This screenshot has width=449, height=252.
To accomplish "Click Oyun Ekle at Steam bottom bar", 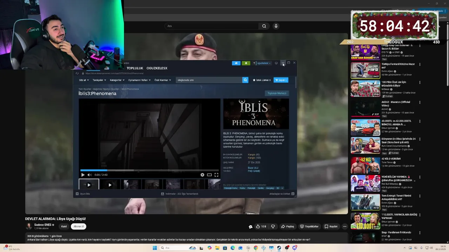I will point(83,194).
